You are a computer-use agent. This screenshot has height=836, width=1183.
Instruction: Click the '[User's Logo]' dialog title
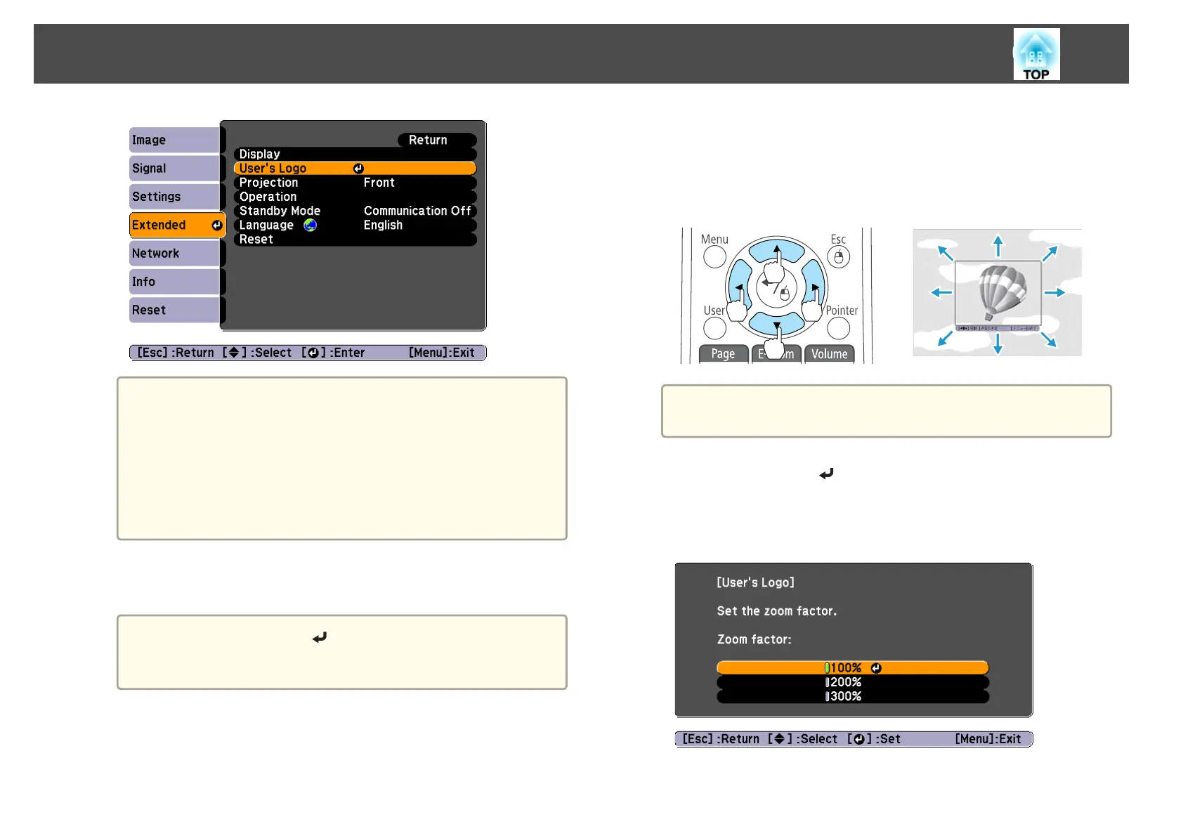click(x=755, y=582)
